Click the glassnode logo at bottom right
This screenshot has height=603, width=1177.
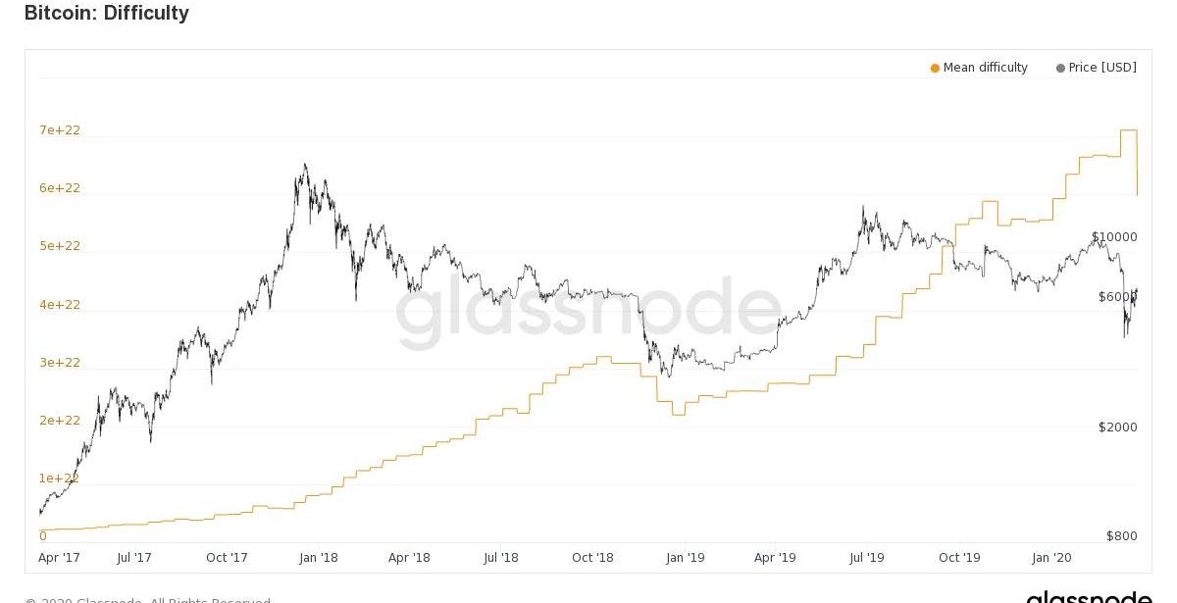pyautogui.click(x=1089, y=596)
